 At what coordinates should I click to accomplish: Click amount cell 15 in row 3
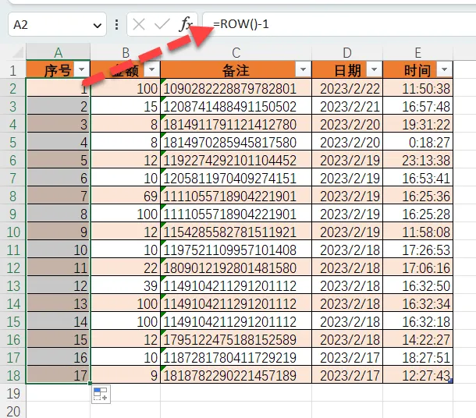coord(126,106)
